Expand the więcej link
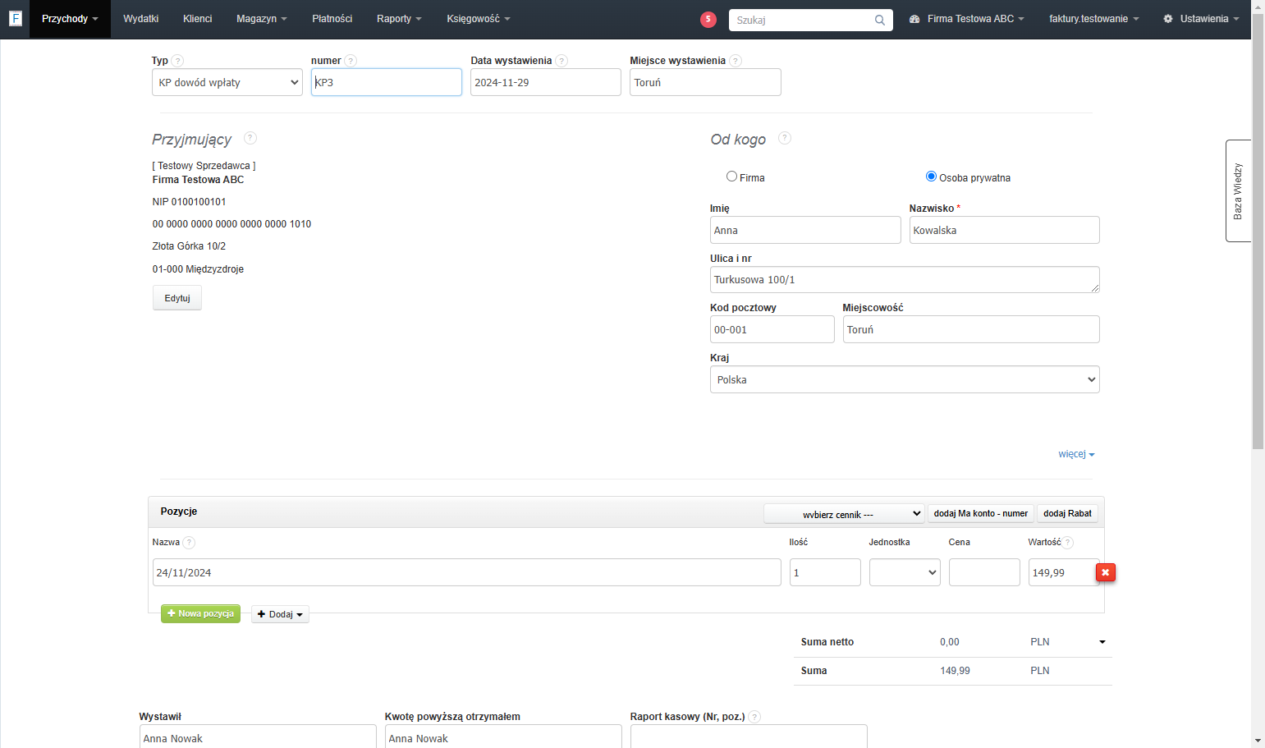This screenshot has height=748, width=1265. click(1076, 454)
